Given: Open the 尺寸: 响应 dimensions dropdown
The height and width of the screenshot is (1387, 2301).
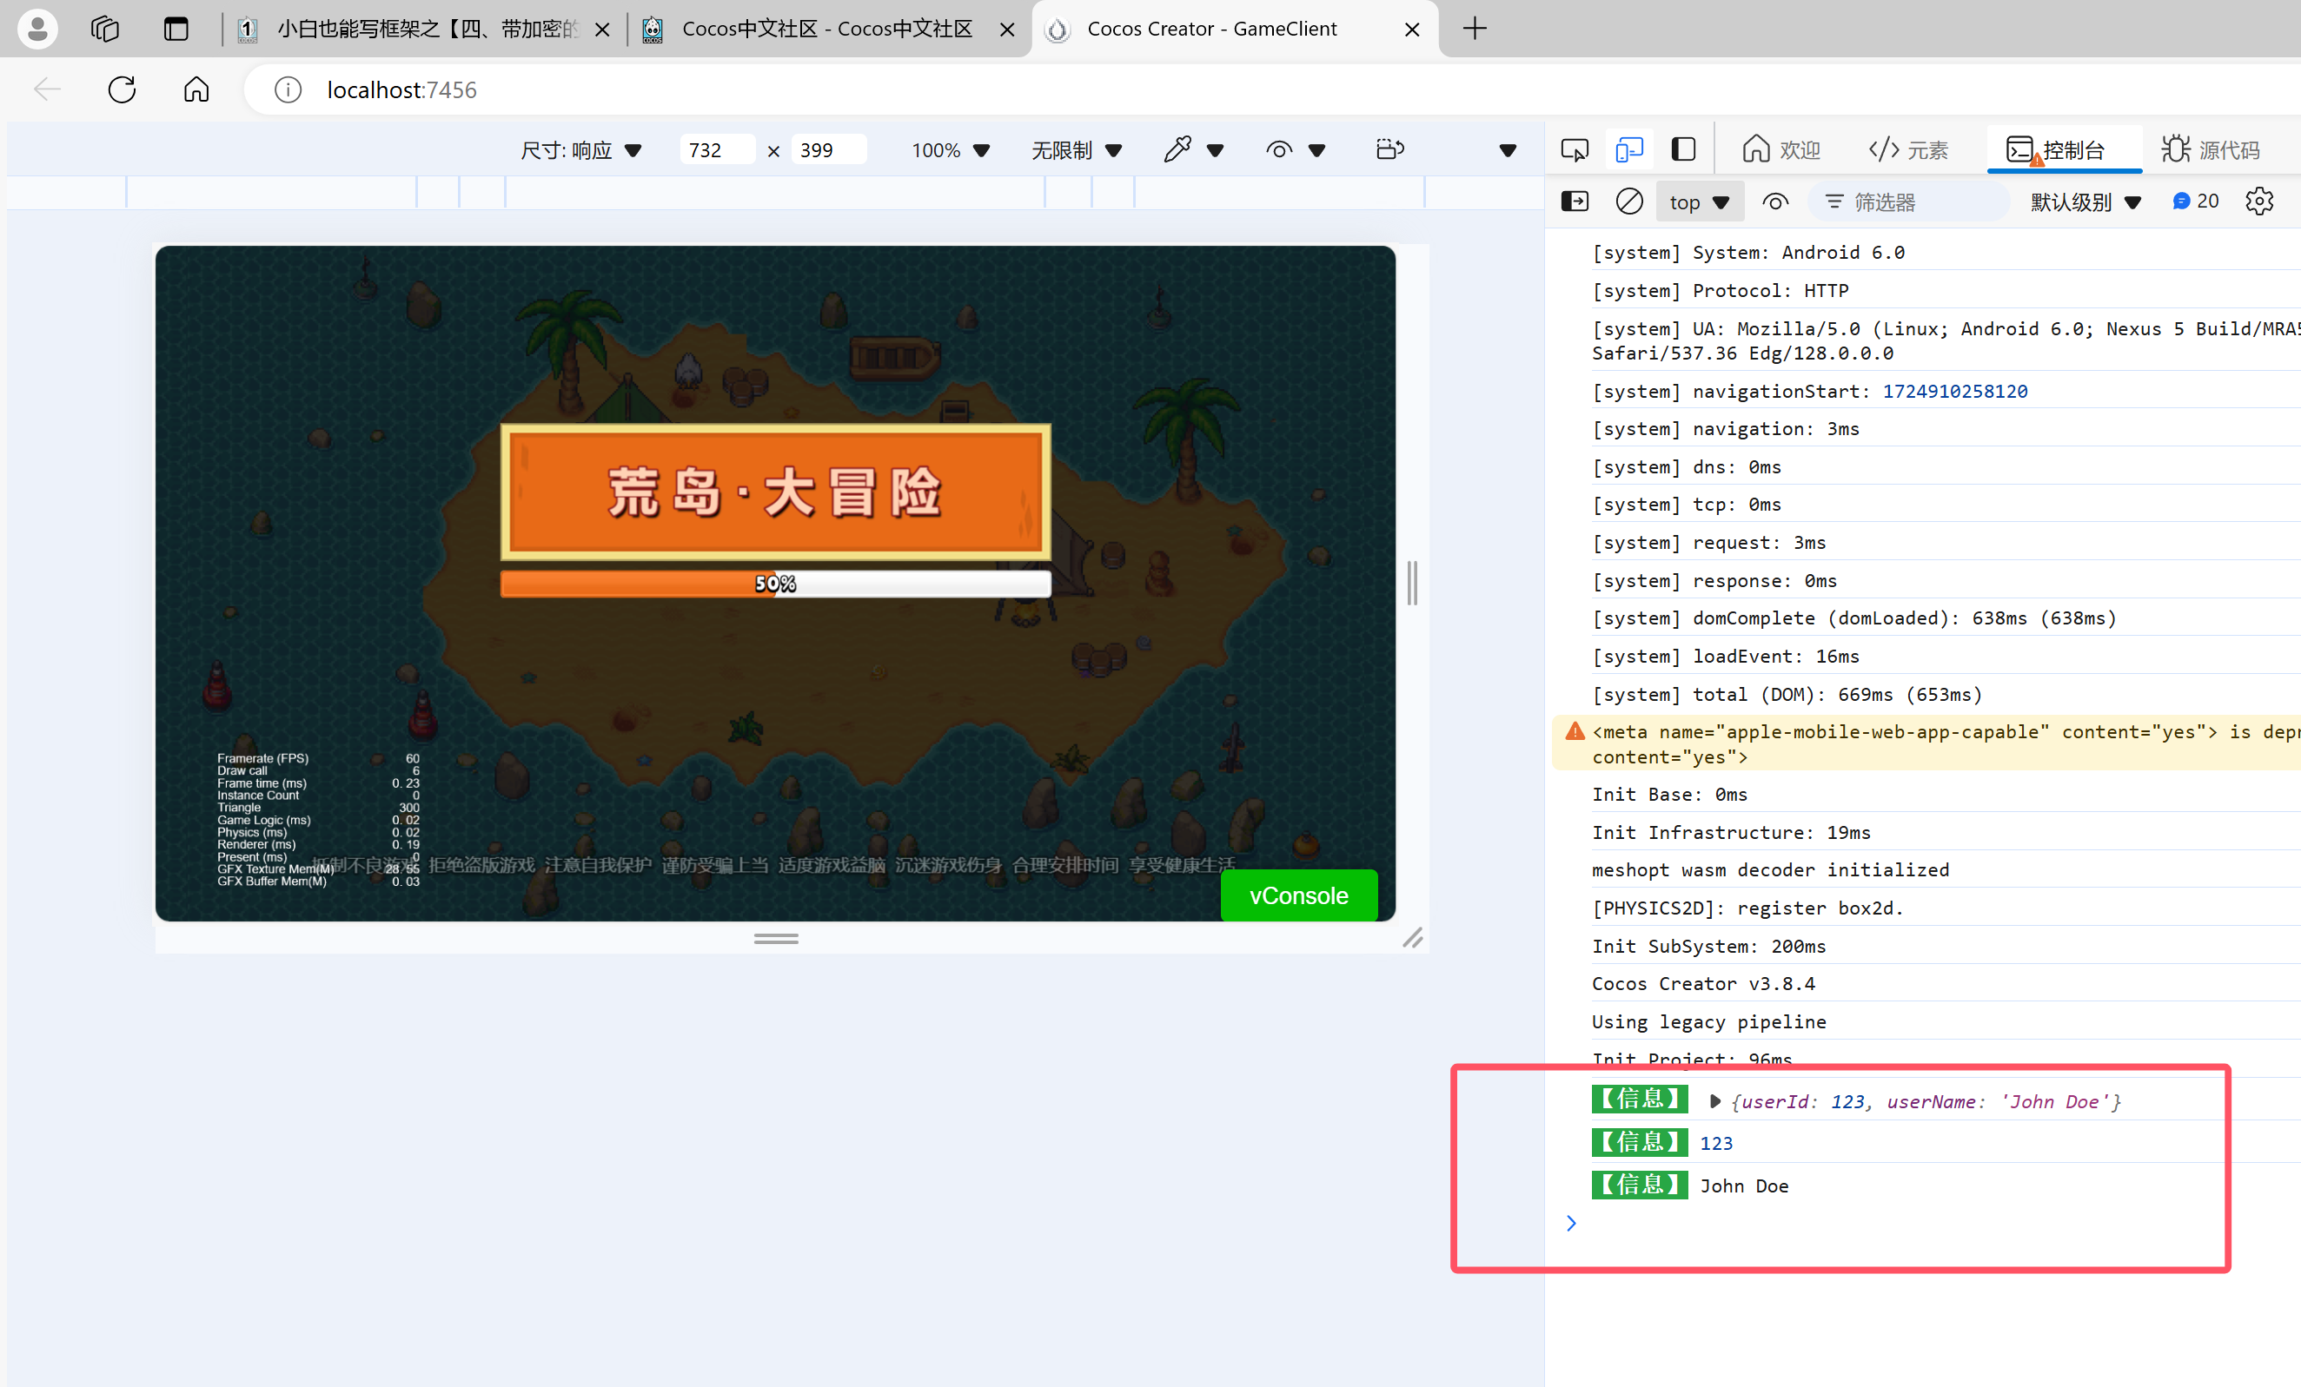Looking at the screenshot, I should pos(580,150).
